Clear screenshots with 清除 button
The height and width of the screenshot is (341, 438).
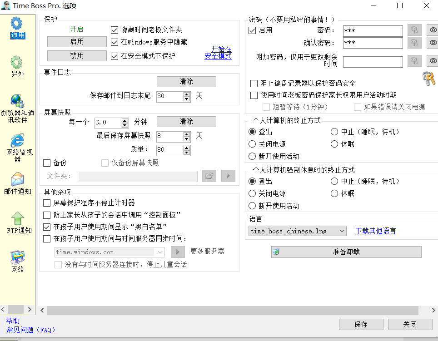[186, 121]
